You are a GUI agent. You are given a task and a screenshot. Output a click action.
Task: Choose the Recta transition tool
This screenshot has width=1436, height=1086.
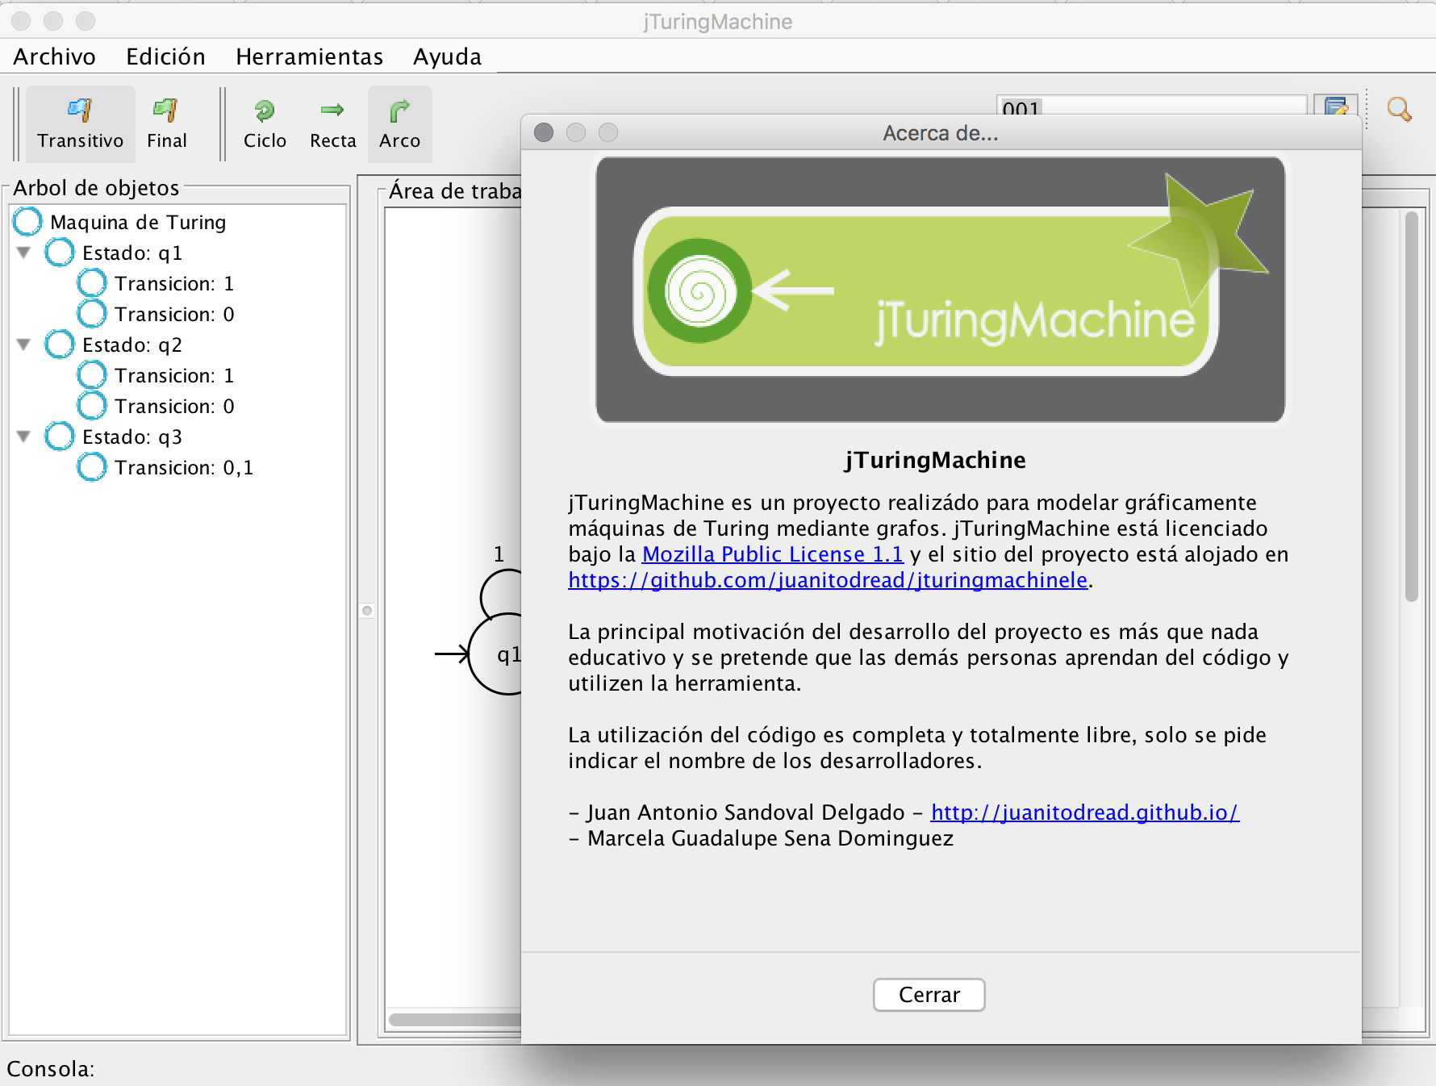click(x=332, y=123)
